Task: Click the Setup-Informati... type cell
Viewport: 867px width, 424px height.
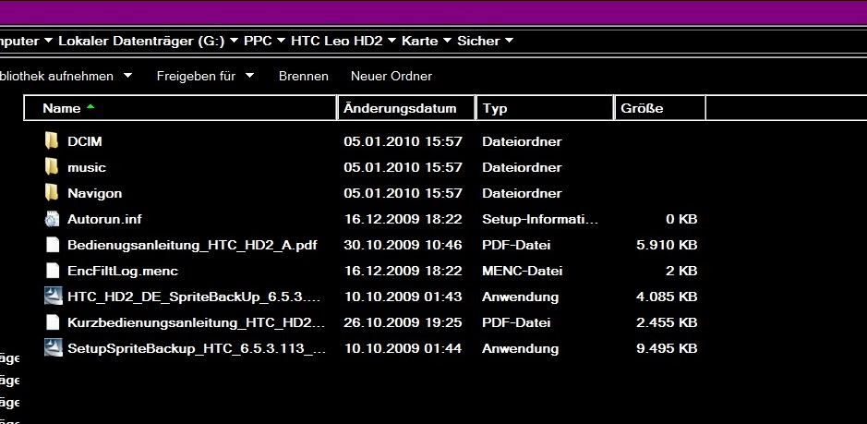Action: (540, 219)
